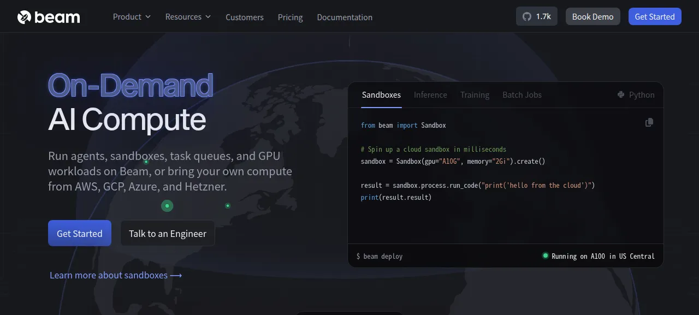Click the Beam logo in the header
This screenshot has width=699, height=315.
click(x=49, y=17)
